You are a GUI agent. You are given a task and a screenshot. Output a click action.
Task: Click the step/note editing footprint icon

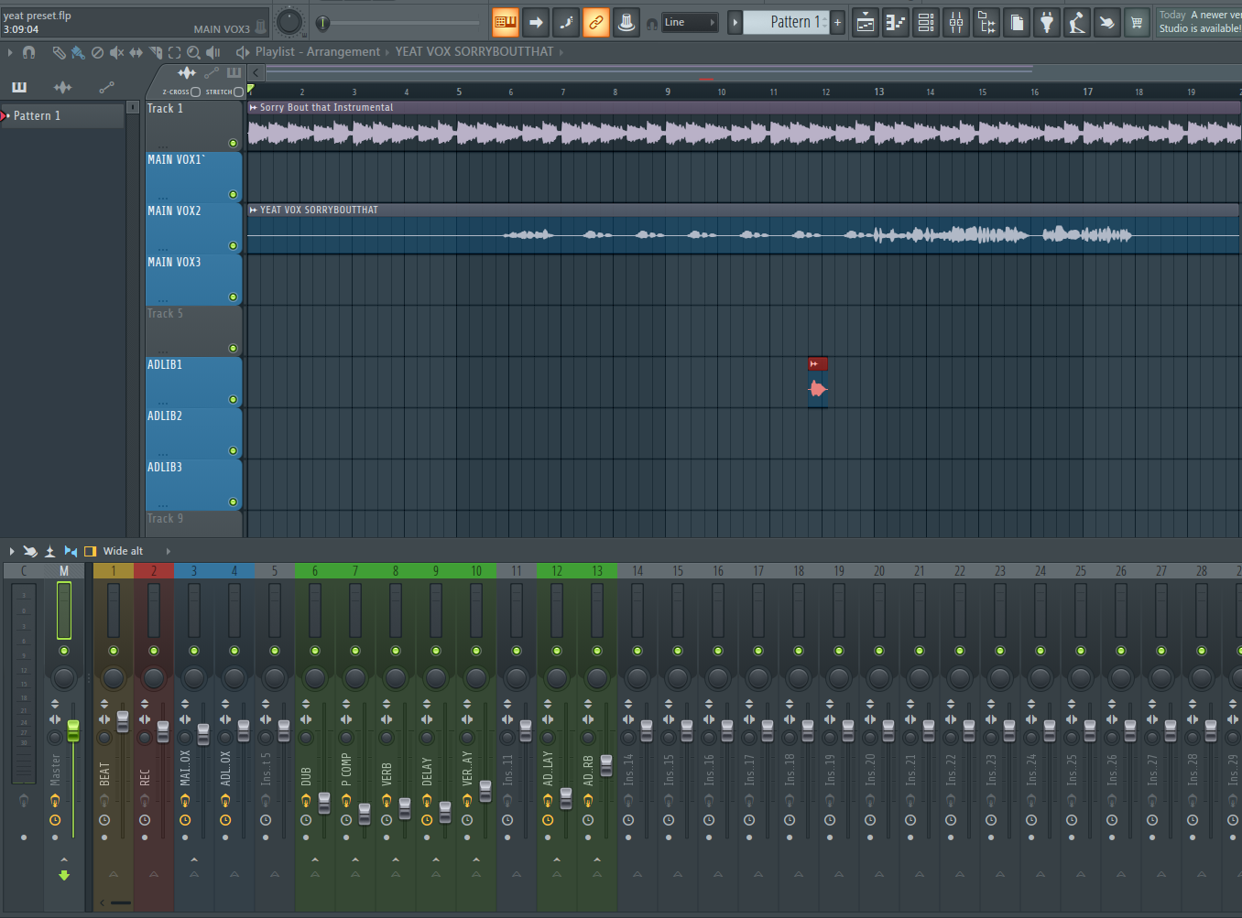pyautogui.click(x=566, y=22)
